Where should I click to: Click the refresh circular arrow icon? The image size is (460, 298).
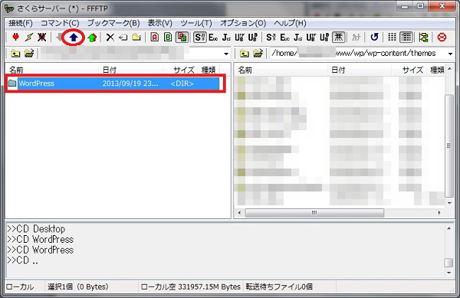(374, 38)
